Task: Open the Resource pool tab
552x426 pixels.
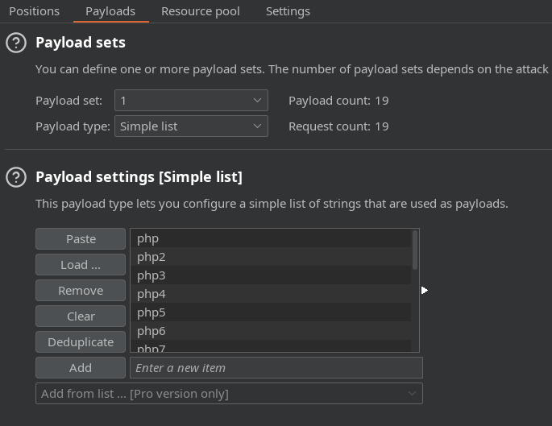Action: [201, 11]
